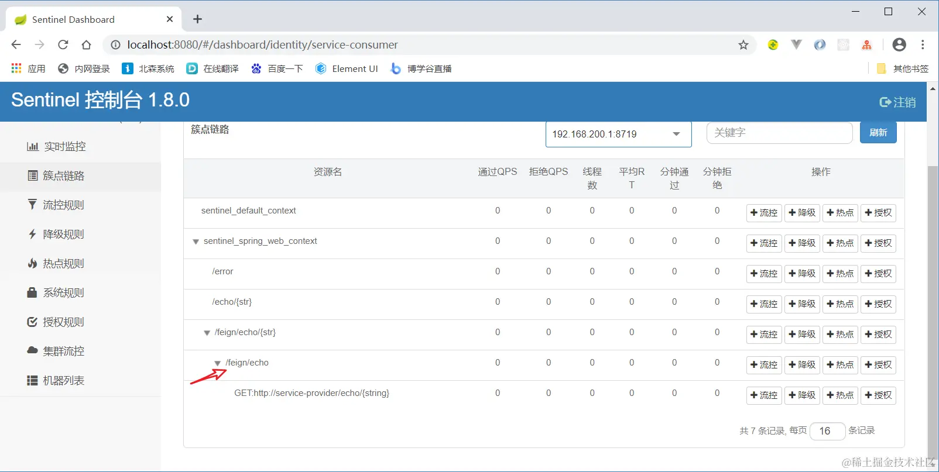Image resolution: width=939 pixels, height=472 pixels.
Task: Open the 北森系统 bookmark
Action: pos(148,68)
